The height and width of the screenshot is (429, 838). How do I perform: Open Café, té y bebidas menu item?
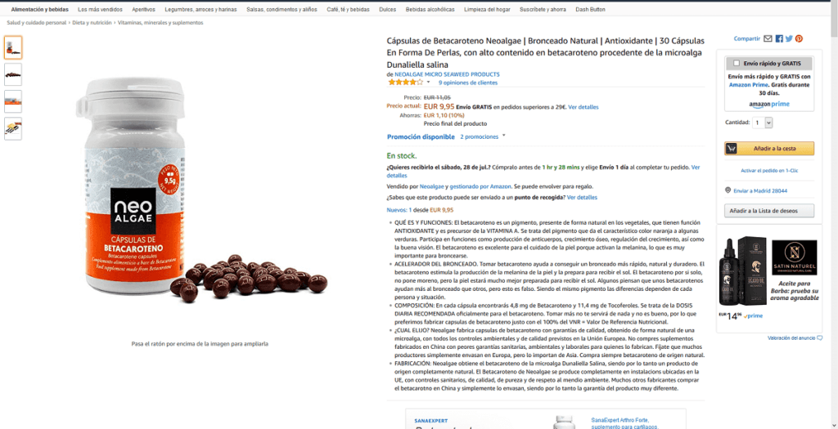coord(348,10)
